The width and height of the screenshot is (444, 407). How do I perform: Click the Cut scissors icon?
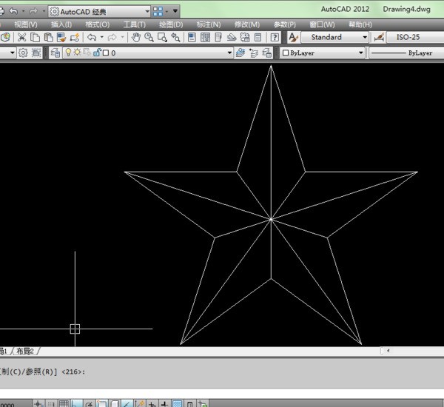pyautogui.click(x=22, y=37)
